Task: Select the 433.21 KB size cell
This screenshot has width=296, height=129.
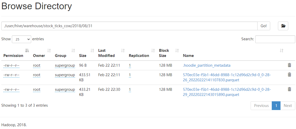Action: point(85,92)
